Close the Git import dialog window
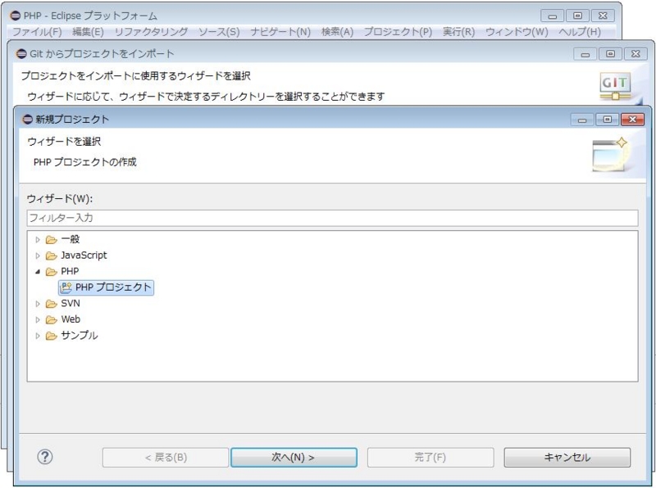This screenshot has height=488, width=656. pyautogui.click(x=635, y=54)
